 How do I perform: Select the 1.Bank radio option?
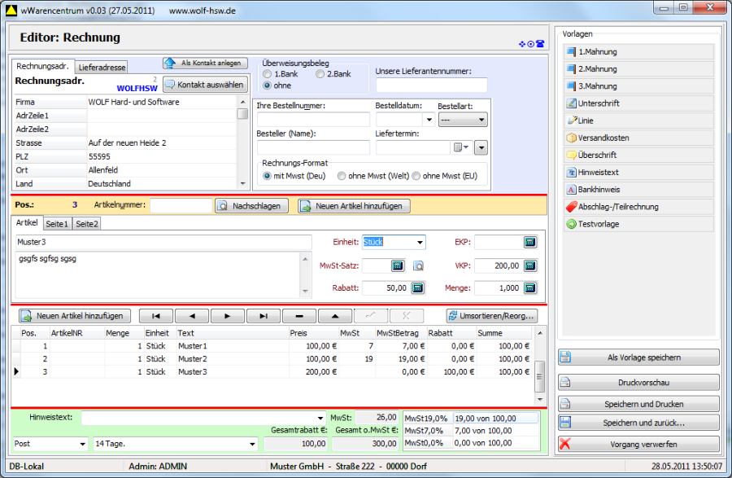267,74
